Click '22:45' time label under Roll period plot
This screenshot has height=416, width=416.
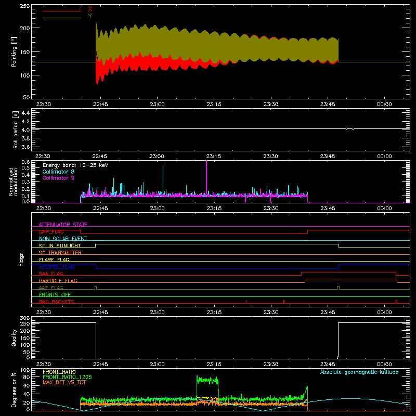click(99, 157)
